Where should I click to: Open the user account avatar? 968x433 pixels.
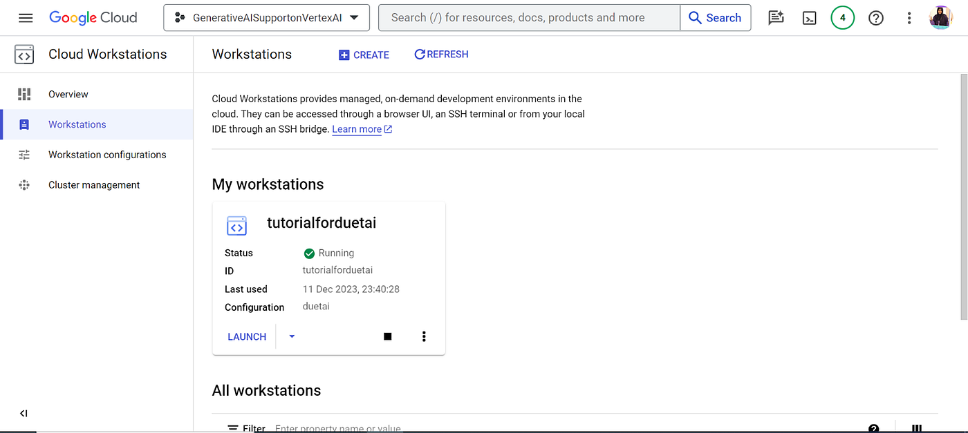pos(941,18)
